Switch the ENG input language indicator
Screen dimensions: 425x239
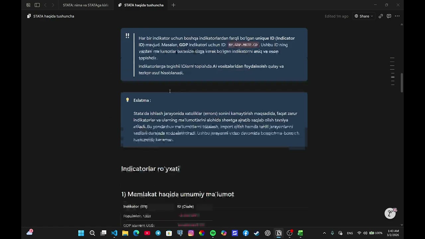[x=350, y=233]
